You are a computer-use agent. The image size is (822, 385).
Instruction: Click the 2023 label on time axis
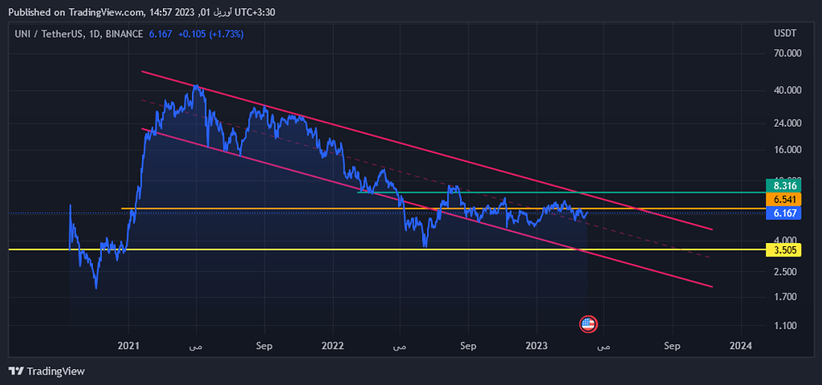tap(536, 346)
